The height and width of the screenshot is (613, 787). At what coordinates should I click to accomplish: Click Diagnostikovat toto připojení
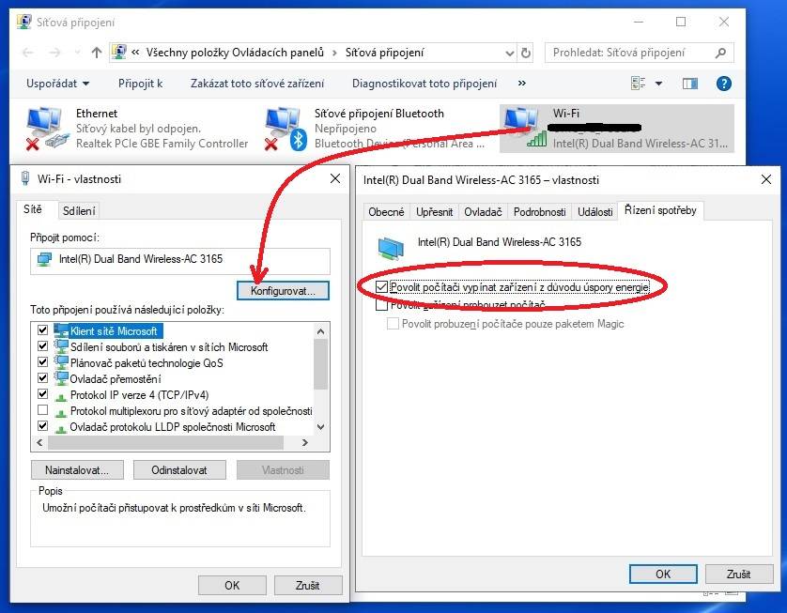pos(424,84)
